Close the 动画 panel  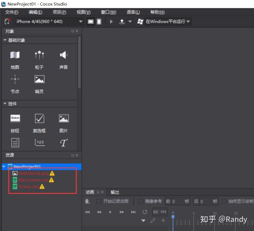point(102,192)
